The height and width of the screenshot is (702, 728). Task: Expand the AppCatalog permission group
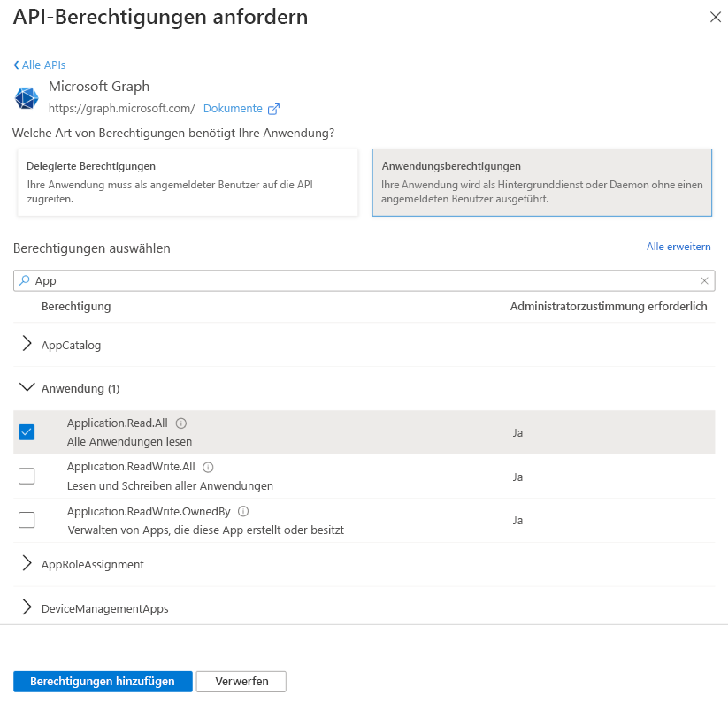27,344
